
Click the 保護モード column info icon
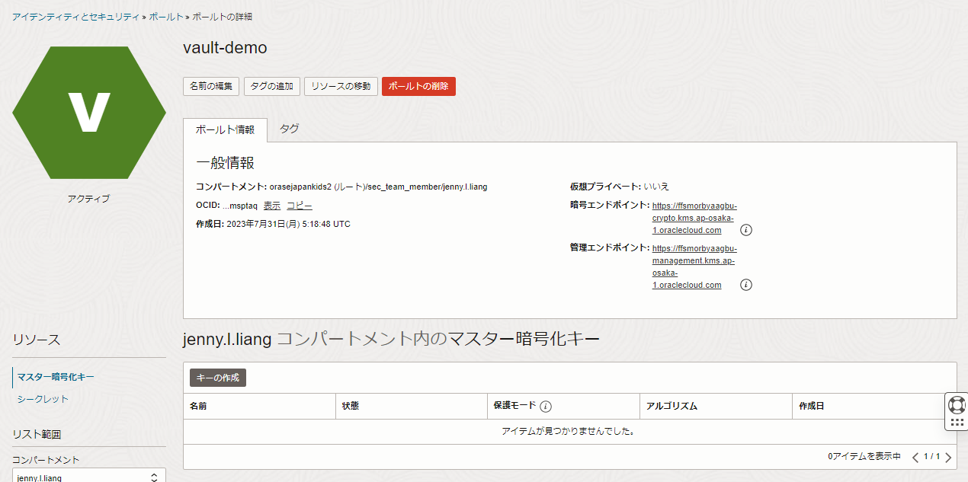click(x=546, y=406)
